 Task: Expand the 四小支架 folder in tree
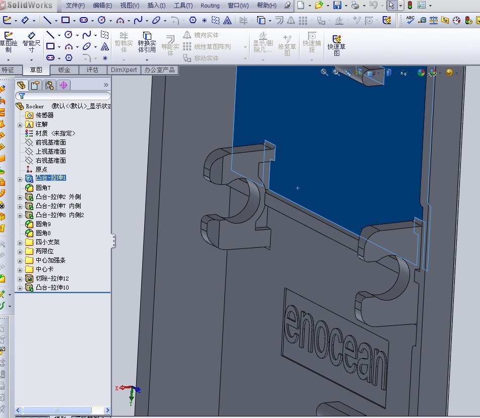click(20, 242)
